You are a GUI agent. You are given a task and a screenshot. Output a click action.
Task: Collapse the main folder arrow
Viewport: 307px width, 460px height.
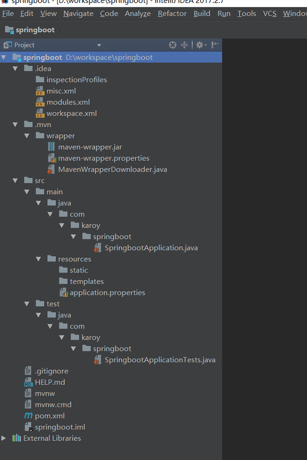point(27,192)
